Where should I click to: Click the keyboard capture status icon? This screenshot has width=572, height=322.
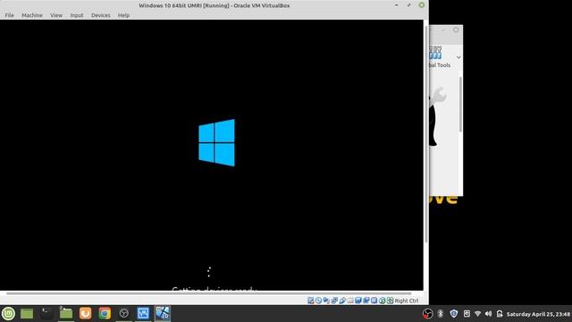(x=390, y=301)
